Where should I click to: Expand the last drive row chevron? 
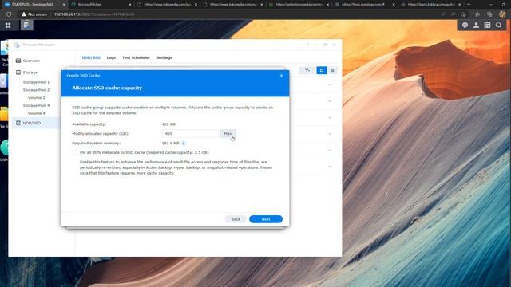coord(330,167)
